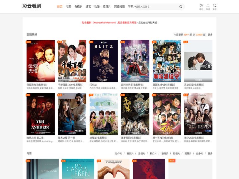Click the search keyword input field
Image resolution: width=239 pixels, height=179 pixels.
[156, 7]
